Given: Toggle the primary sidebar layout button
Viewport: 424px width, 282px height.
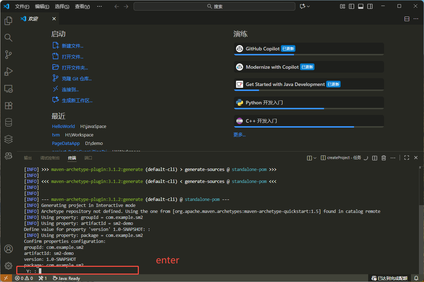Looking at the screenshot, I should pyautogui.click(x=352, y=6).
